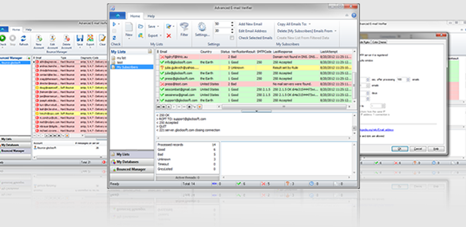
Task: Click Stop button in Bounce Manager window
Action: point(13,40)
